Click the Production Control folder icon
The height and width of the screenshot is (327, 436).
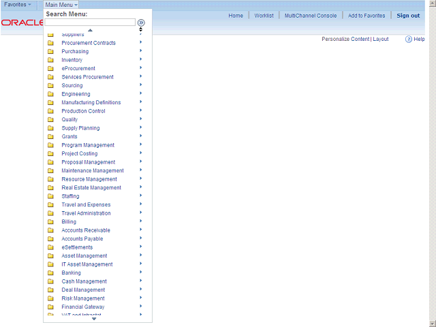coord(50,111)
